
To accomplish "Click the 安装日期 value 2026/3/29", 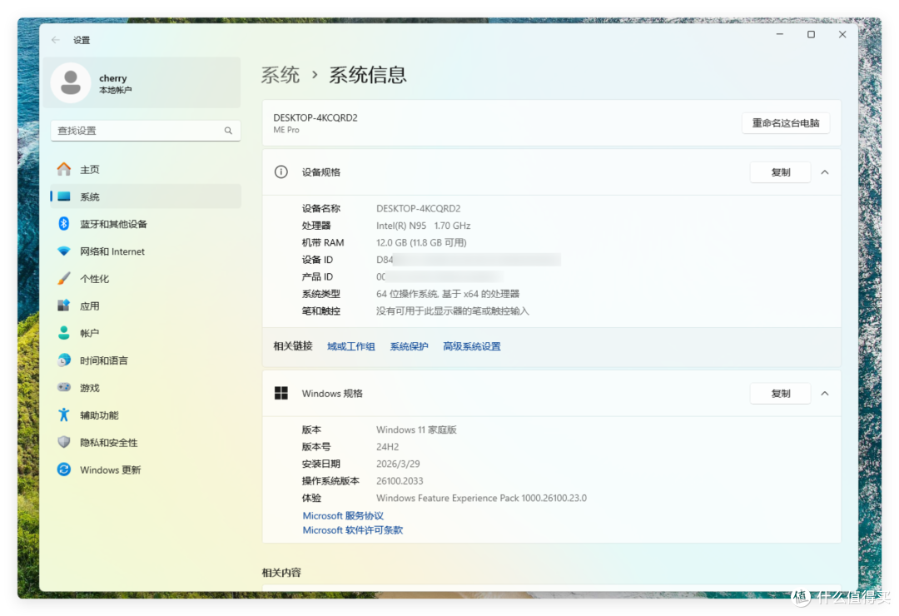I will tap(398, 464).
